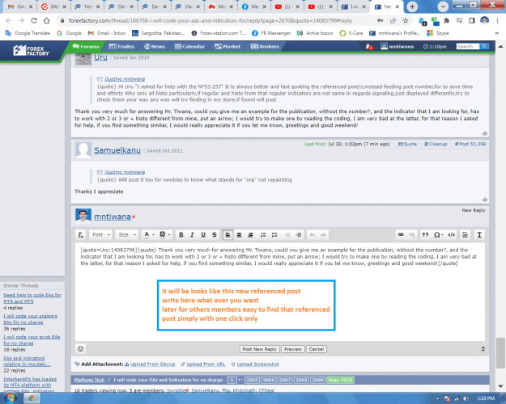Open Calendar tab
The width and height of the screenshot is (506, 404).
pyautogui.click(x=189, y=46)
